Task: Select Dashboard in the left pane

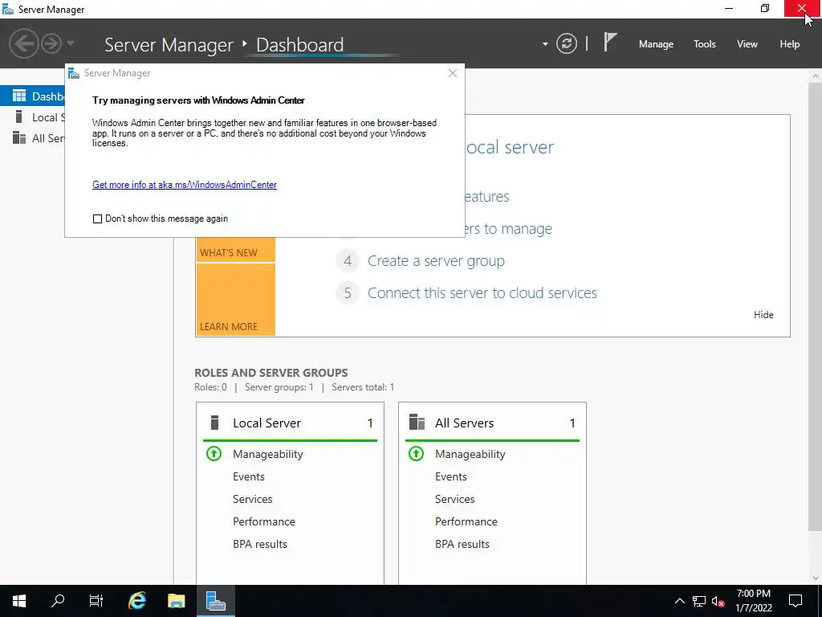Action: click(33, 96)
